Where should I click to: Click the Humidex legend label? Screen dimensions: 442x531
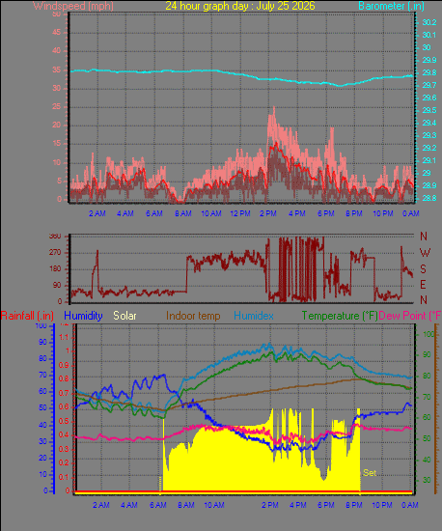click(x=254, y=316)
